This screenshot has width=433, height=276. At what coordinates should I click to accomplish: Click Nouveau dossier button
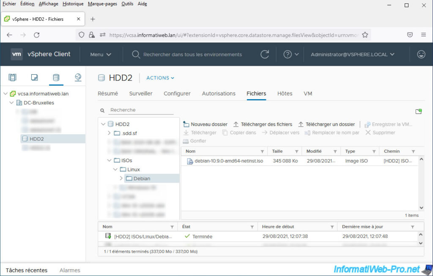point(206,124)
